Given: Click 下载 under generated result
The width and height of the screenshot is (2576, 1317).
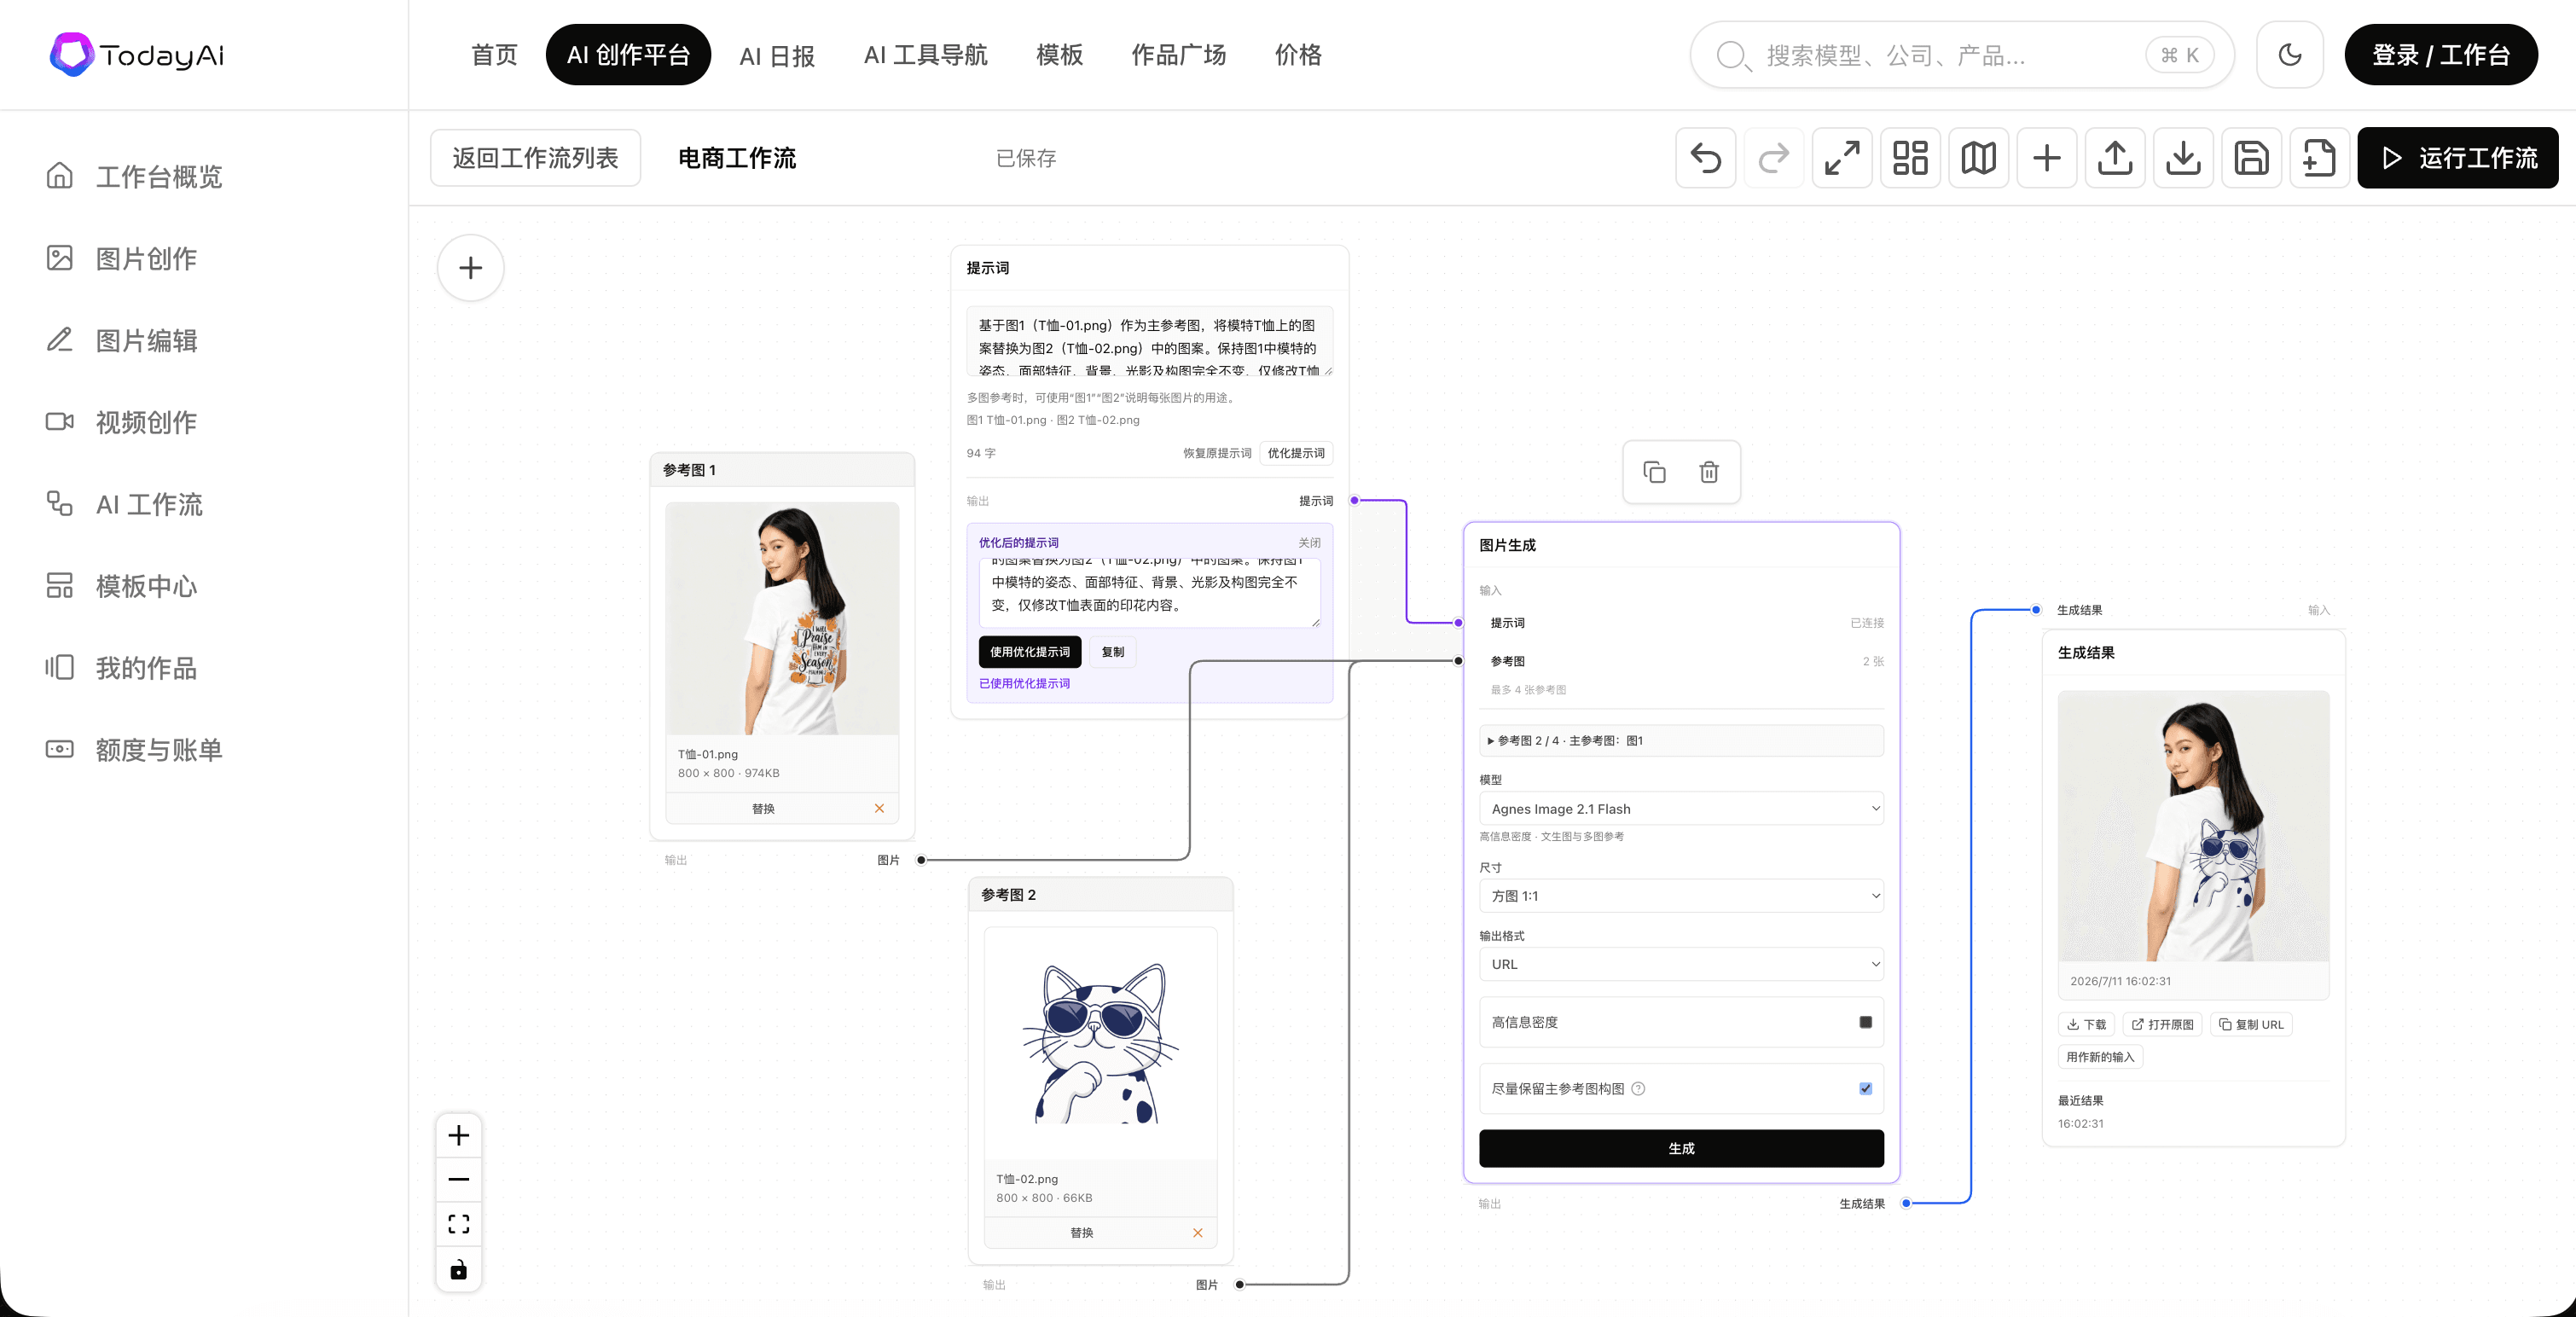Looking at the screenshot, I should pyautogui.click(x=2086, y=1025).
